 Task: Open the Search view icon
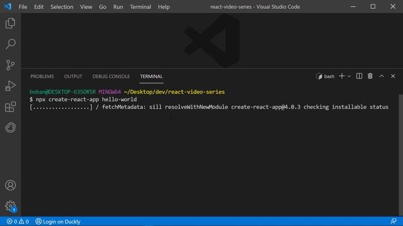tap(10, 44)
